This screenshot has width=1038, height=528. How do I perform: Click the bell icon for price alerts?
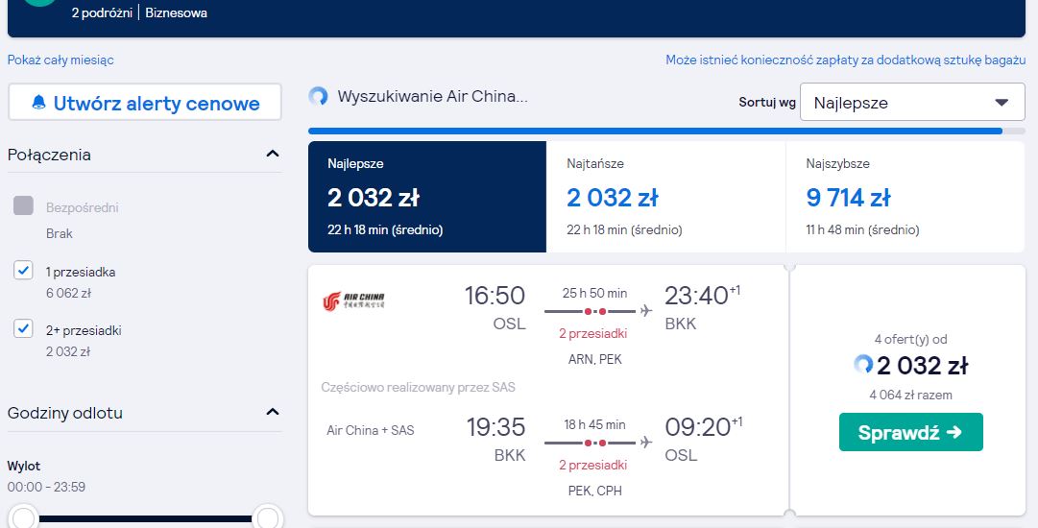(39, 103)
